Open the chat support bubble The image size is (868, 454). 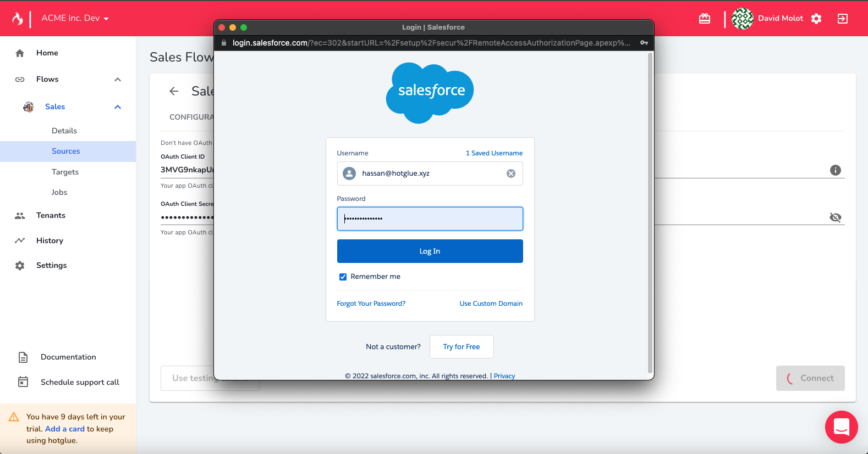click(842, 427)
